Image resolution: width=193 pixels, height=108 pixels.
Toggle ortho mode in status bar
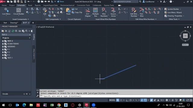click(x=127, y=100)
